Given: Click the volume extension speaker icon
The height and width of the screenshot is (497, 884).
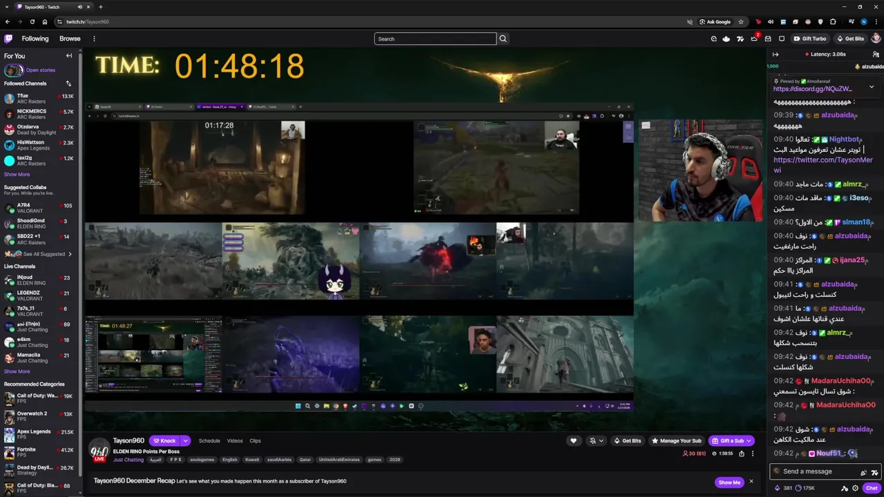Looking at the screenshot, I should [x=771, y=21].
